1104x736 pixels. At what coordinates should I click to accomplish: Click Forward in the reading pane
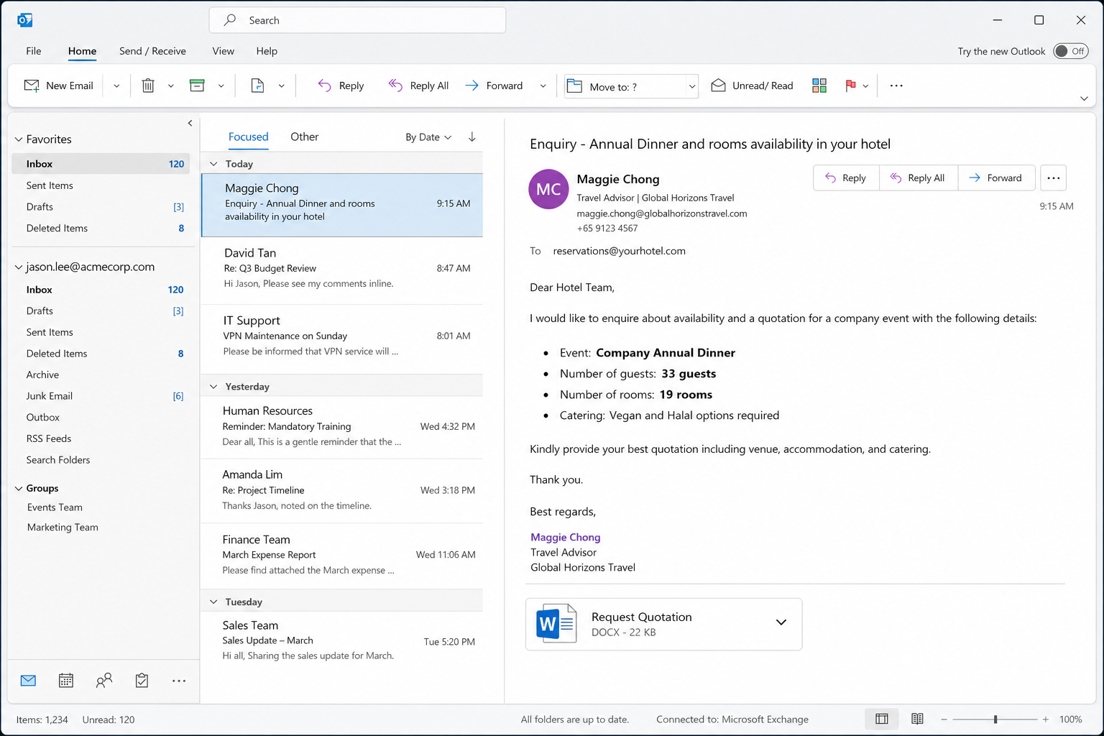point(996,178)
